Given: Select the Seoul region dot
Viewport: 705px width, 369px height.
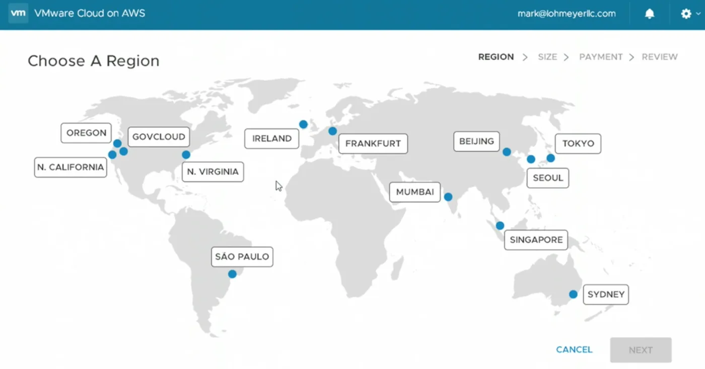Looking at the screenshot, I should click(x=531, y=159).
